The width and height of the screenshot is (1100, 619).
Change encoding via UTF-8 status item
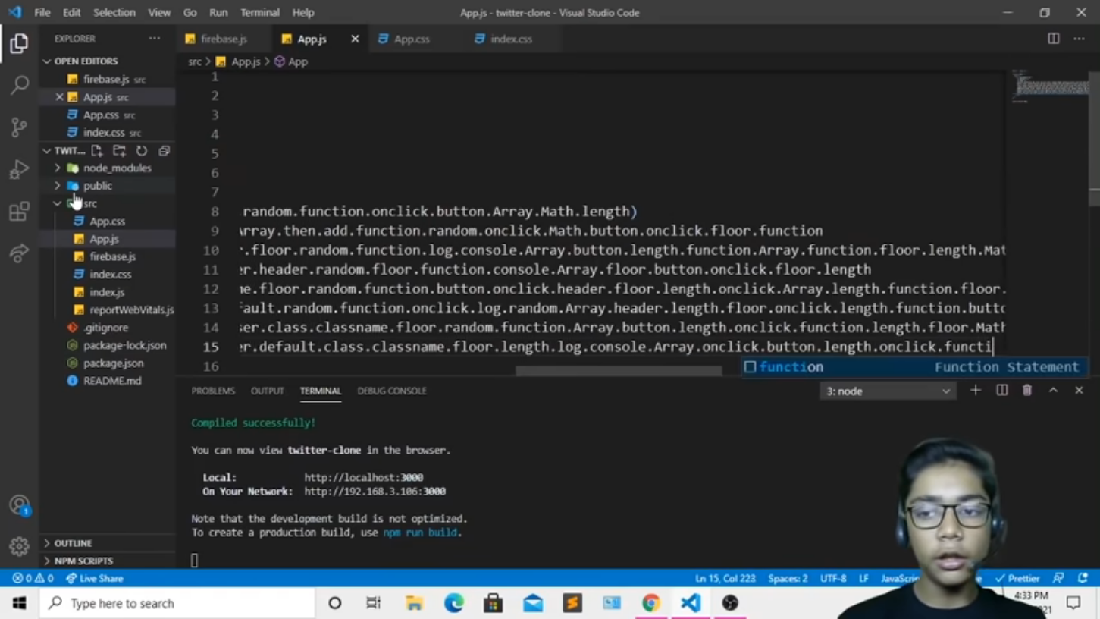click(x=833, y=578)
